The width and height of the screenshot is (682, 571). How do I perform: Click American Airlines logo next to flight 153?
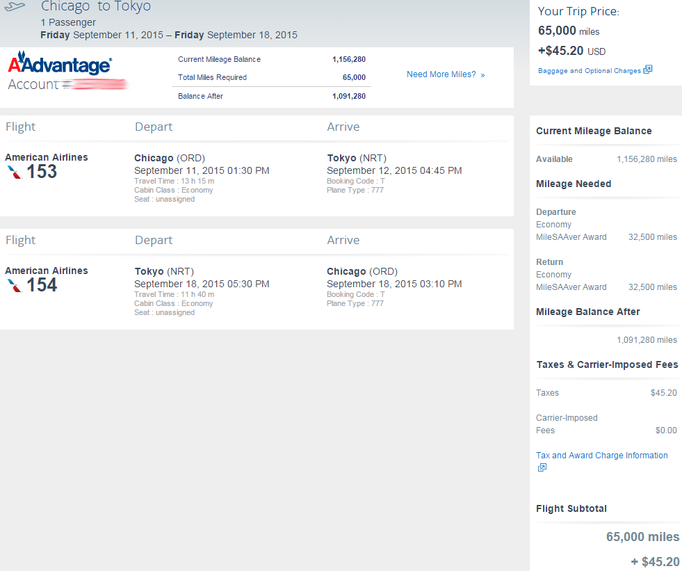point(15,172)
